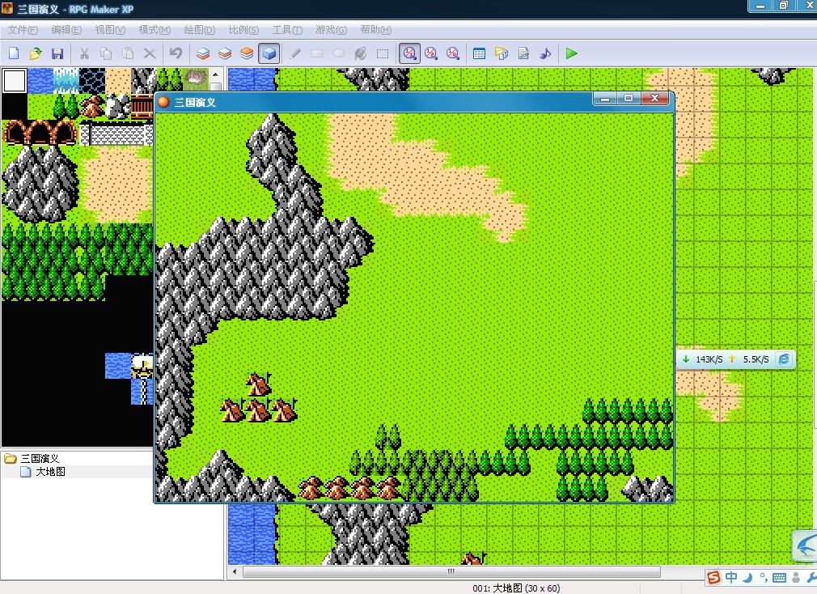Open the 帮助(H) menu
This screenshot has width=817, height=594.
pyautogui.click(x=375, y=30)
